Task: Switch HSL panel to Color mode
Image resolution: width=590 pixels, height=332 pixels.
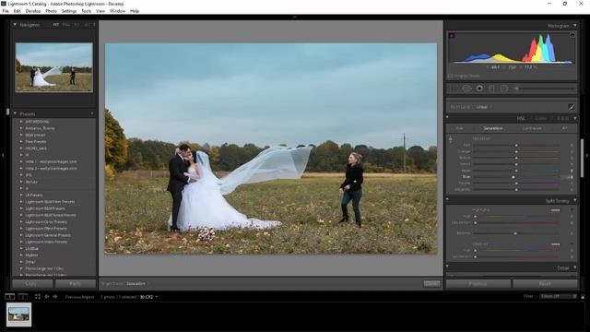Action: pos(540,118)
